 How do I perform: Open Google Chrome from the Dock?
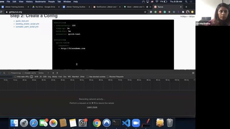click(x=97, y=123)
